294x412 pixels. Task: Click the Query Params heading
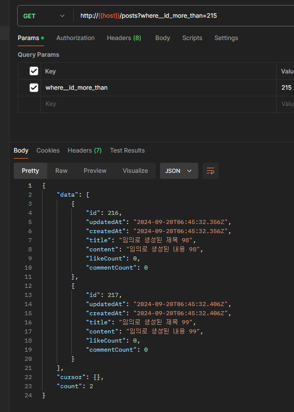coord(38,55)
